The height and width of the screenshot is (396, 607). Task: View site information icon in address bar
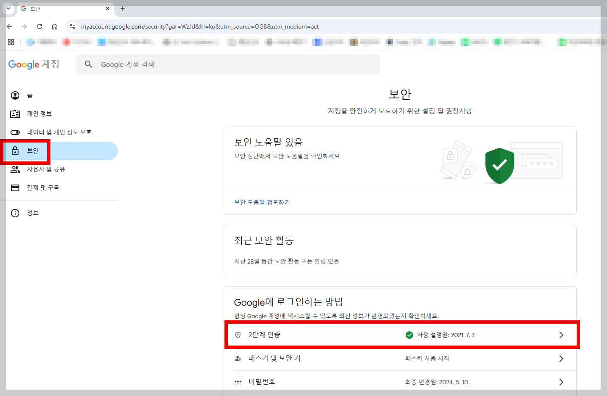tap(73, 26)
